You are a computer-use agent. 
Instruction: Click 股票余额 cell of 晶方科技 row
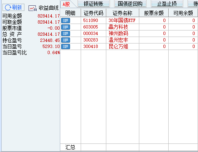coord(154,27)
